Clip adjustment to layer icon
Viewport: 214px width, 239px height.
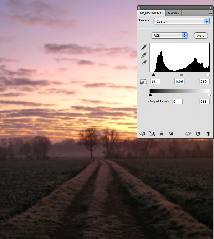162,134
